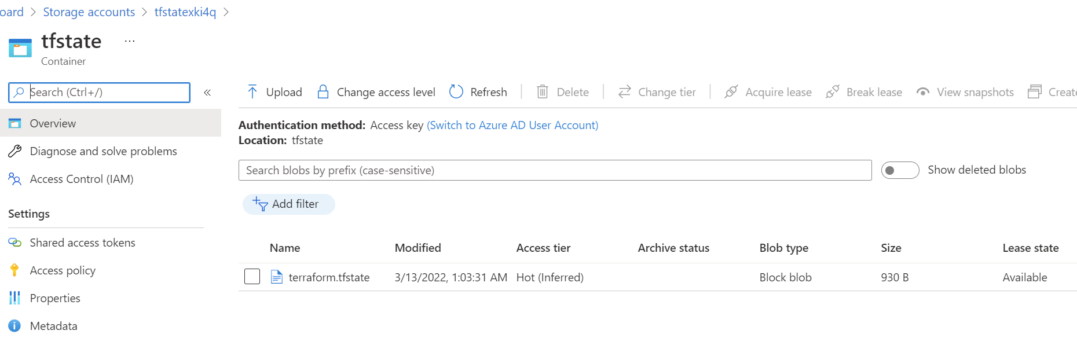Open Shared access tokens settings

82,243
